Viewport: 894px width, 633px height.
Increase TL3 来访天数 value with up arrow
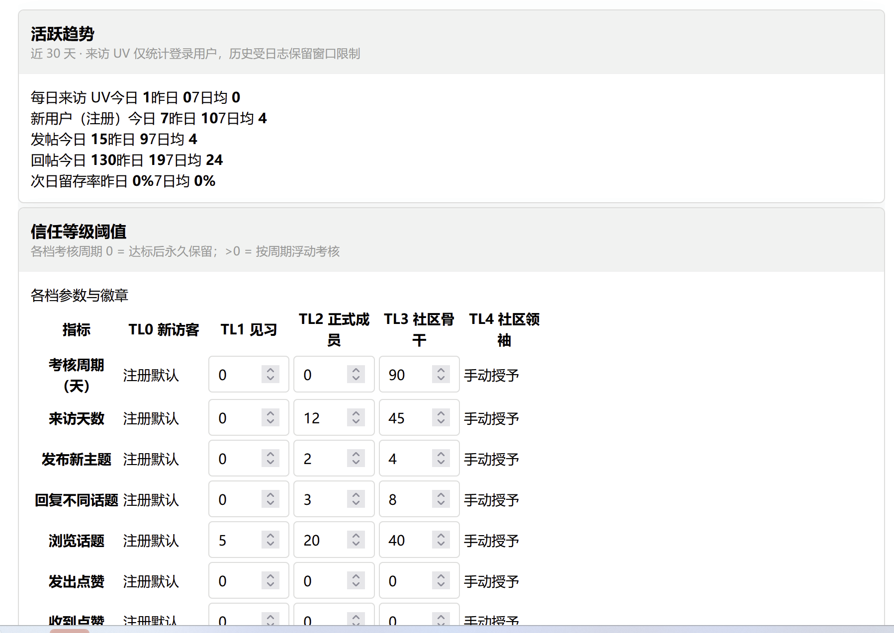(441, 413)
